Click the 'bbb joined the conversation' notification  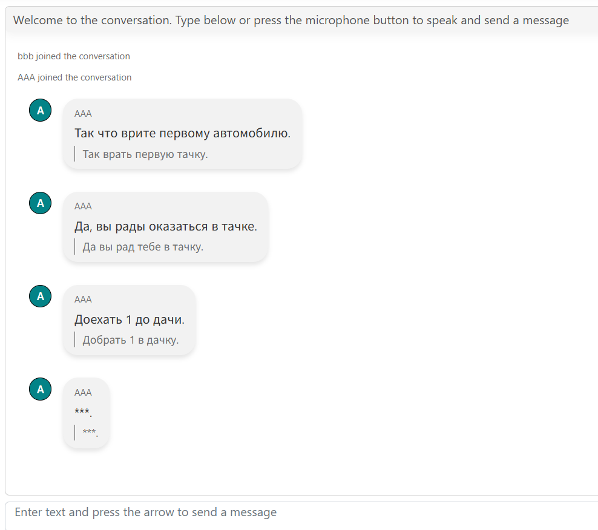73,56
